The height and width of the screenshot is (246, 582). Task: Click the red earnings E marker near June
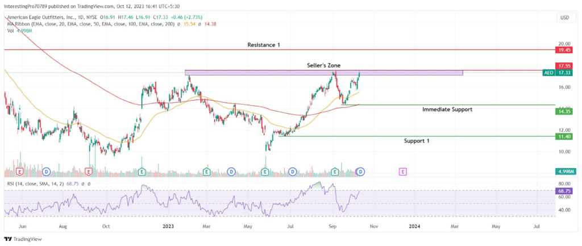19,172
